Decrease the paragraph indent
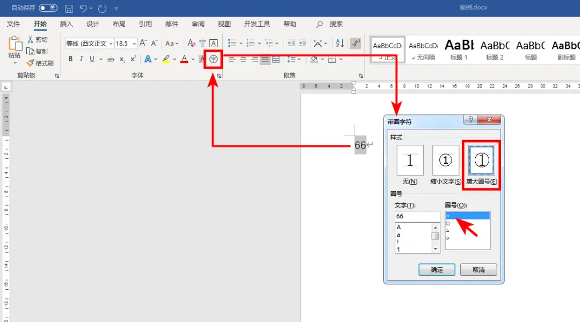The height and width of the screenshot is (322, 580). pos(291,43)
